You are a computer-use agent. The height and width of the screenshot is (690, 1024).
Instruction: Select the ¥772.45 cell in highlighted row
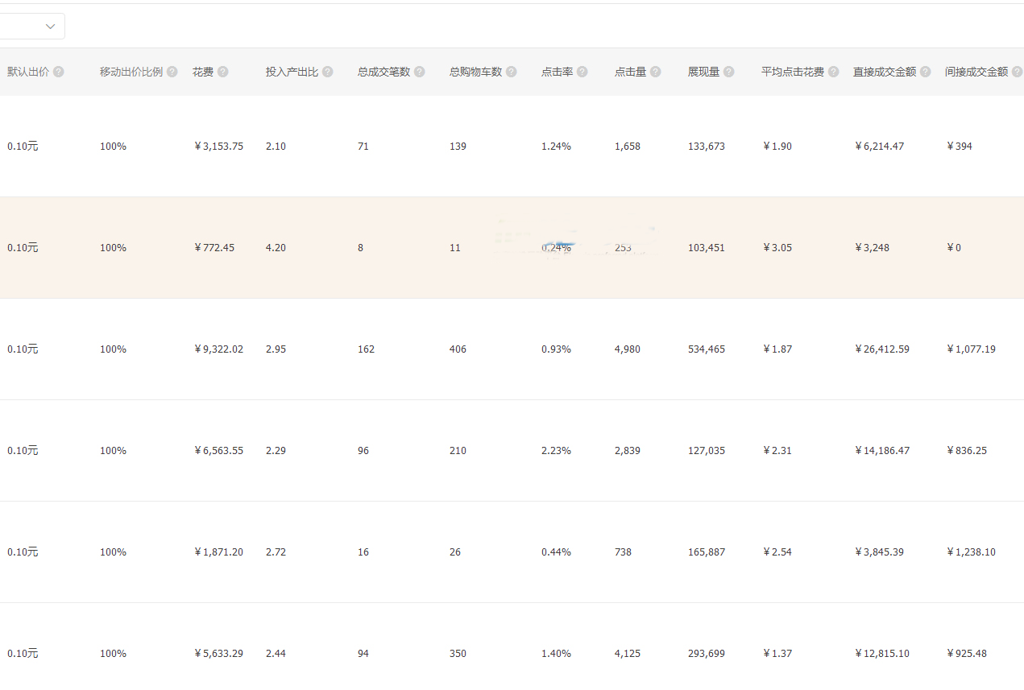coord(214,248)
